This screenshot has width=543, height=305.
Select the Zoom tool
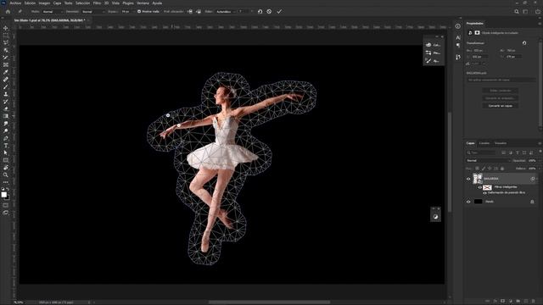coord(6,175)
